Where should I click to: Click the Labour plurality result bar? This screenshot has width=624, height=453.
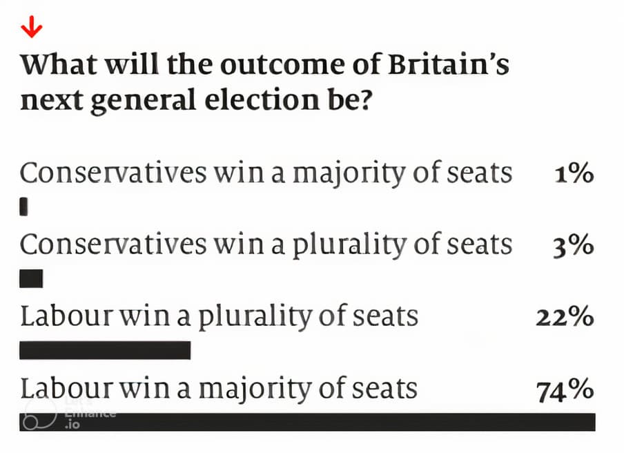click(x=105, y=350)
